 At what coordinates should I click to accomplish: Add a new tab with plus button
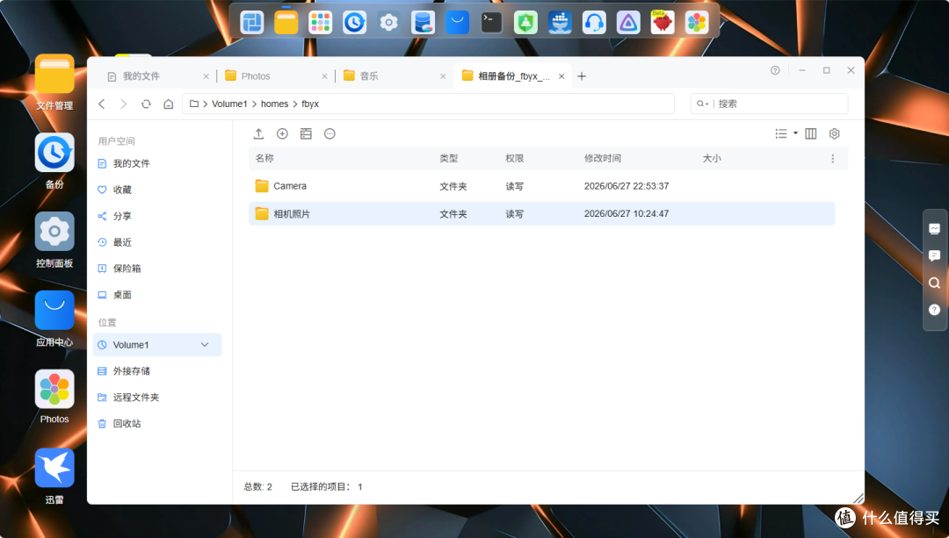tap(582, 76)
